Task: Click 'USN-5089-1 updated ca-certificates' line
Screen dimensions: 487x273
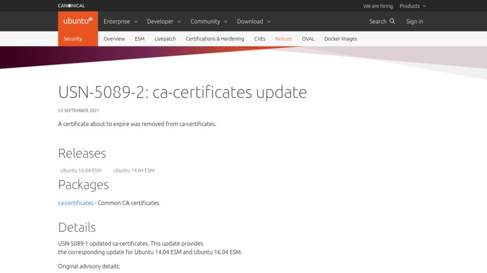Action: point(130,244)
